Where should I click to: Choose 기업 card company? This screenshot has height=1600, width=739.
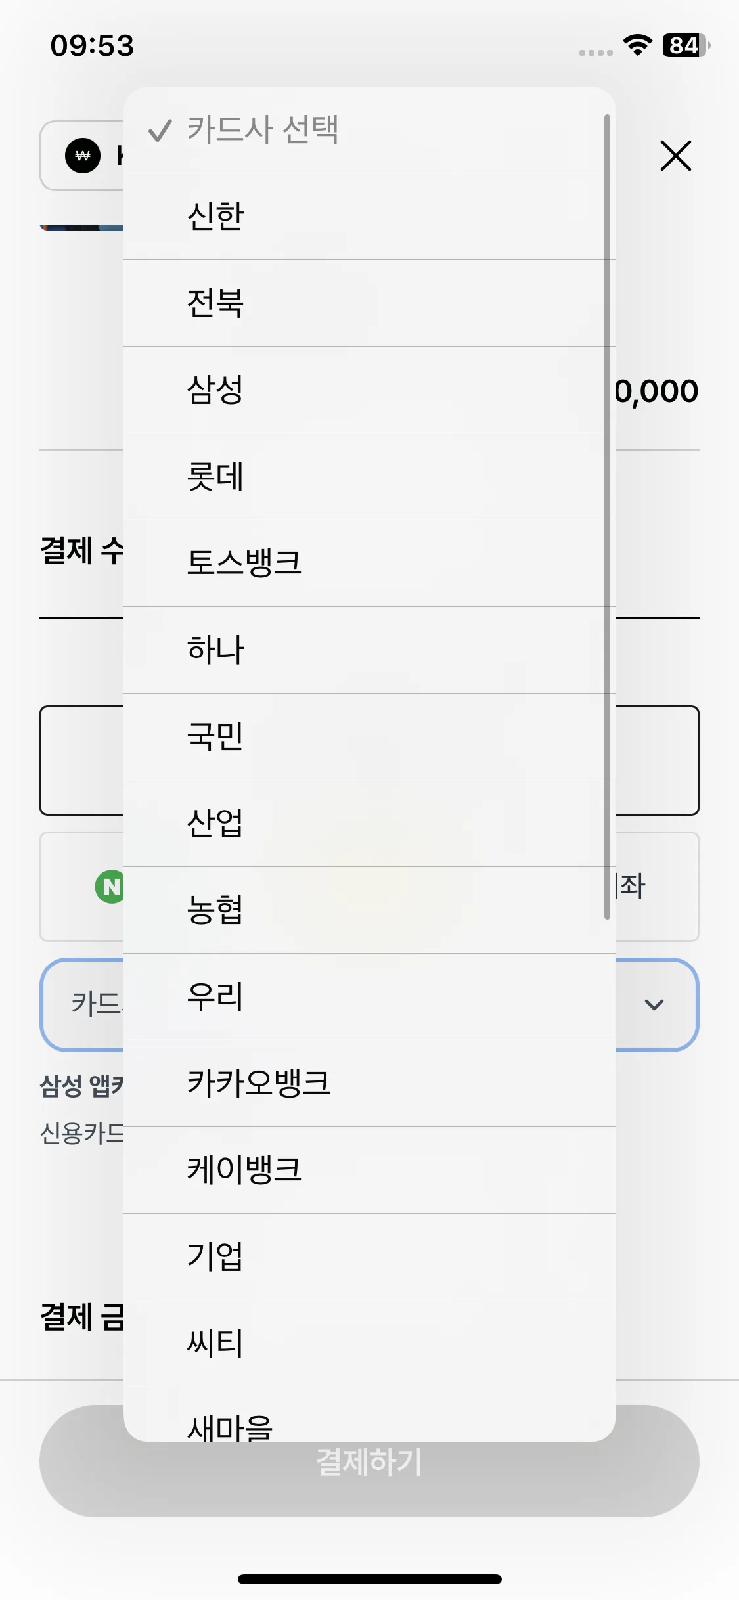tap(369, 1257)
